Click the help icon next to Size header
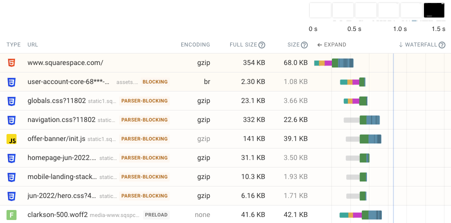The image size is (451, 223). click(x=304, y=45)
